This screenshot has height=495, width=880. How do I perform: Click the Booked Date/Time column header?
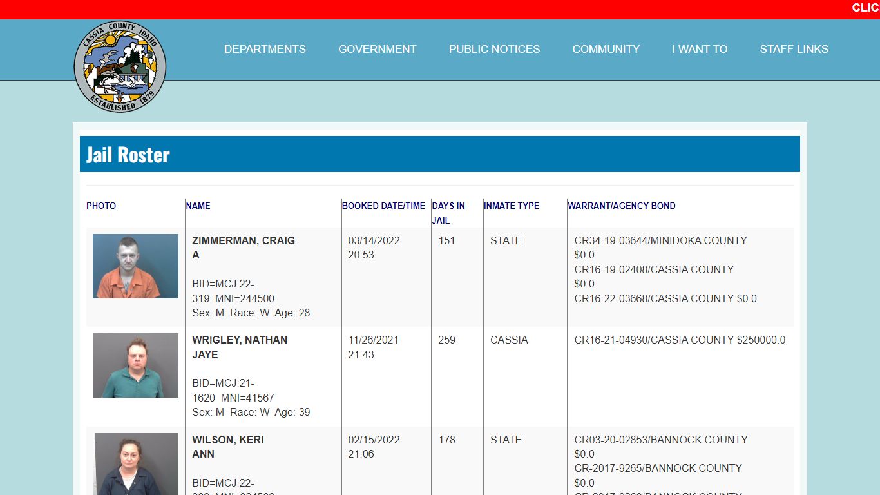(383, 206)
